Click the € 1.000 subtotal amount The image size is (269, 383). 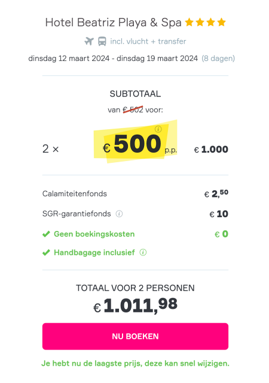point(211,149)
